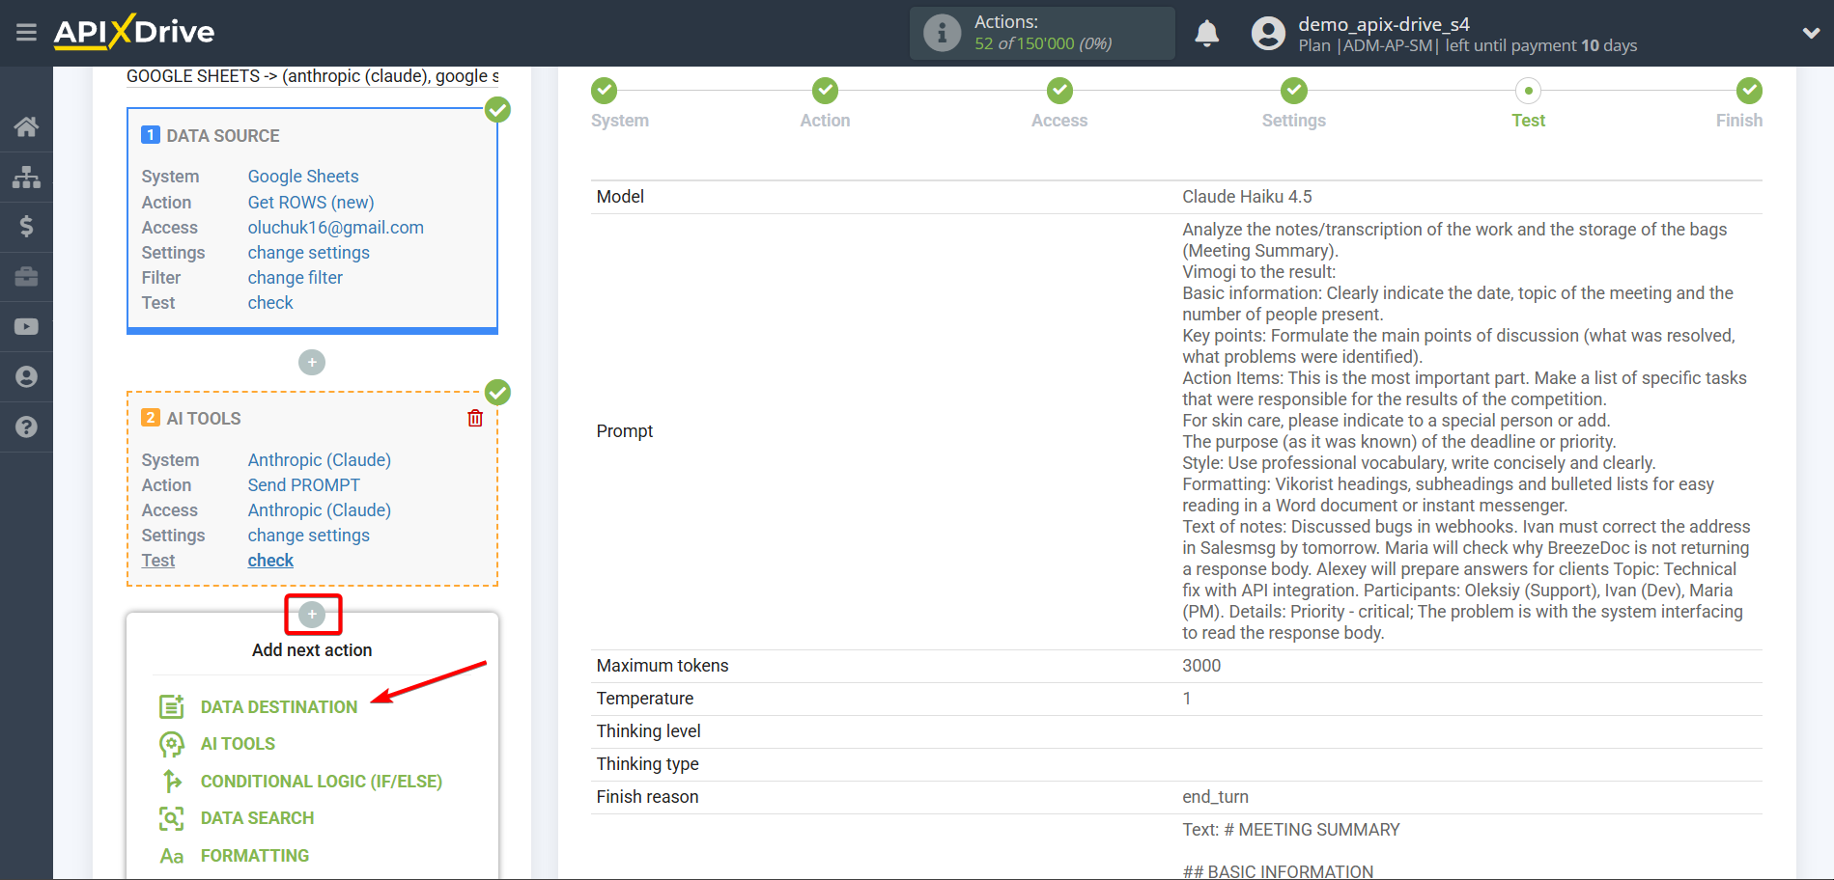Image resolution: width=1834 pixels, height=880 pixels.
Task: Click plus button above Add next action
Action: (x=312, y=615)
